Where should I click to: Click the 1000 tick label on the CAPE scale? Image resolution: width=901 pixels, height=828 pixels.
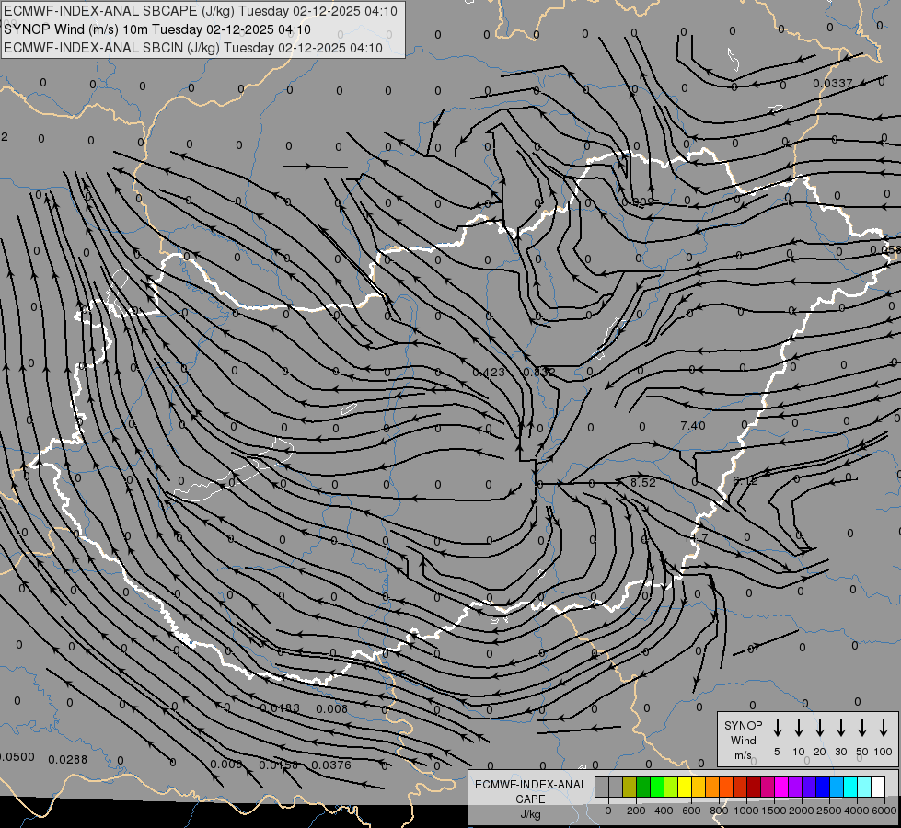(x=746, y=811)
